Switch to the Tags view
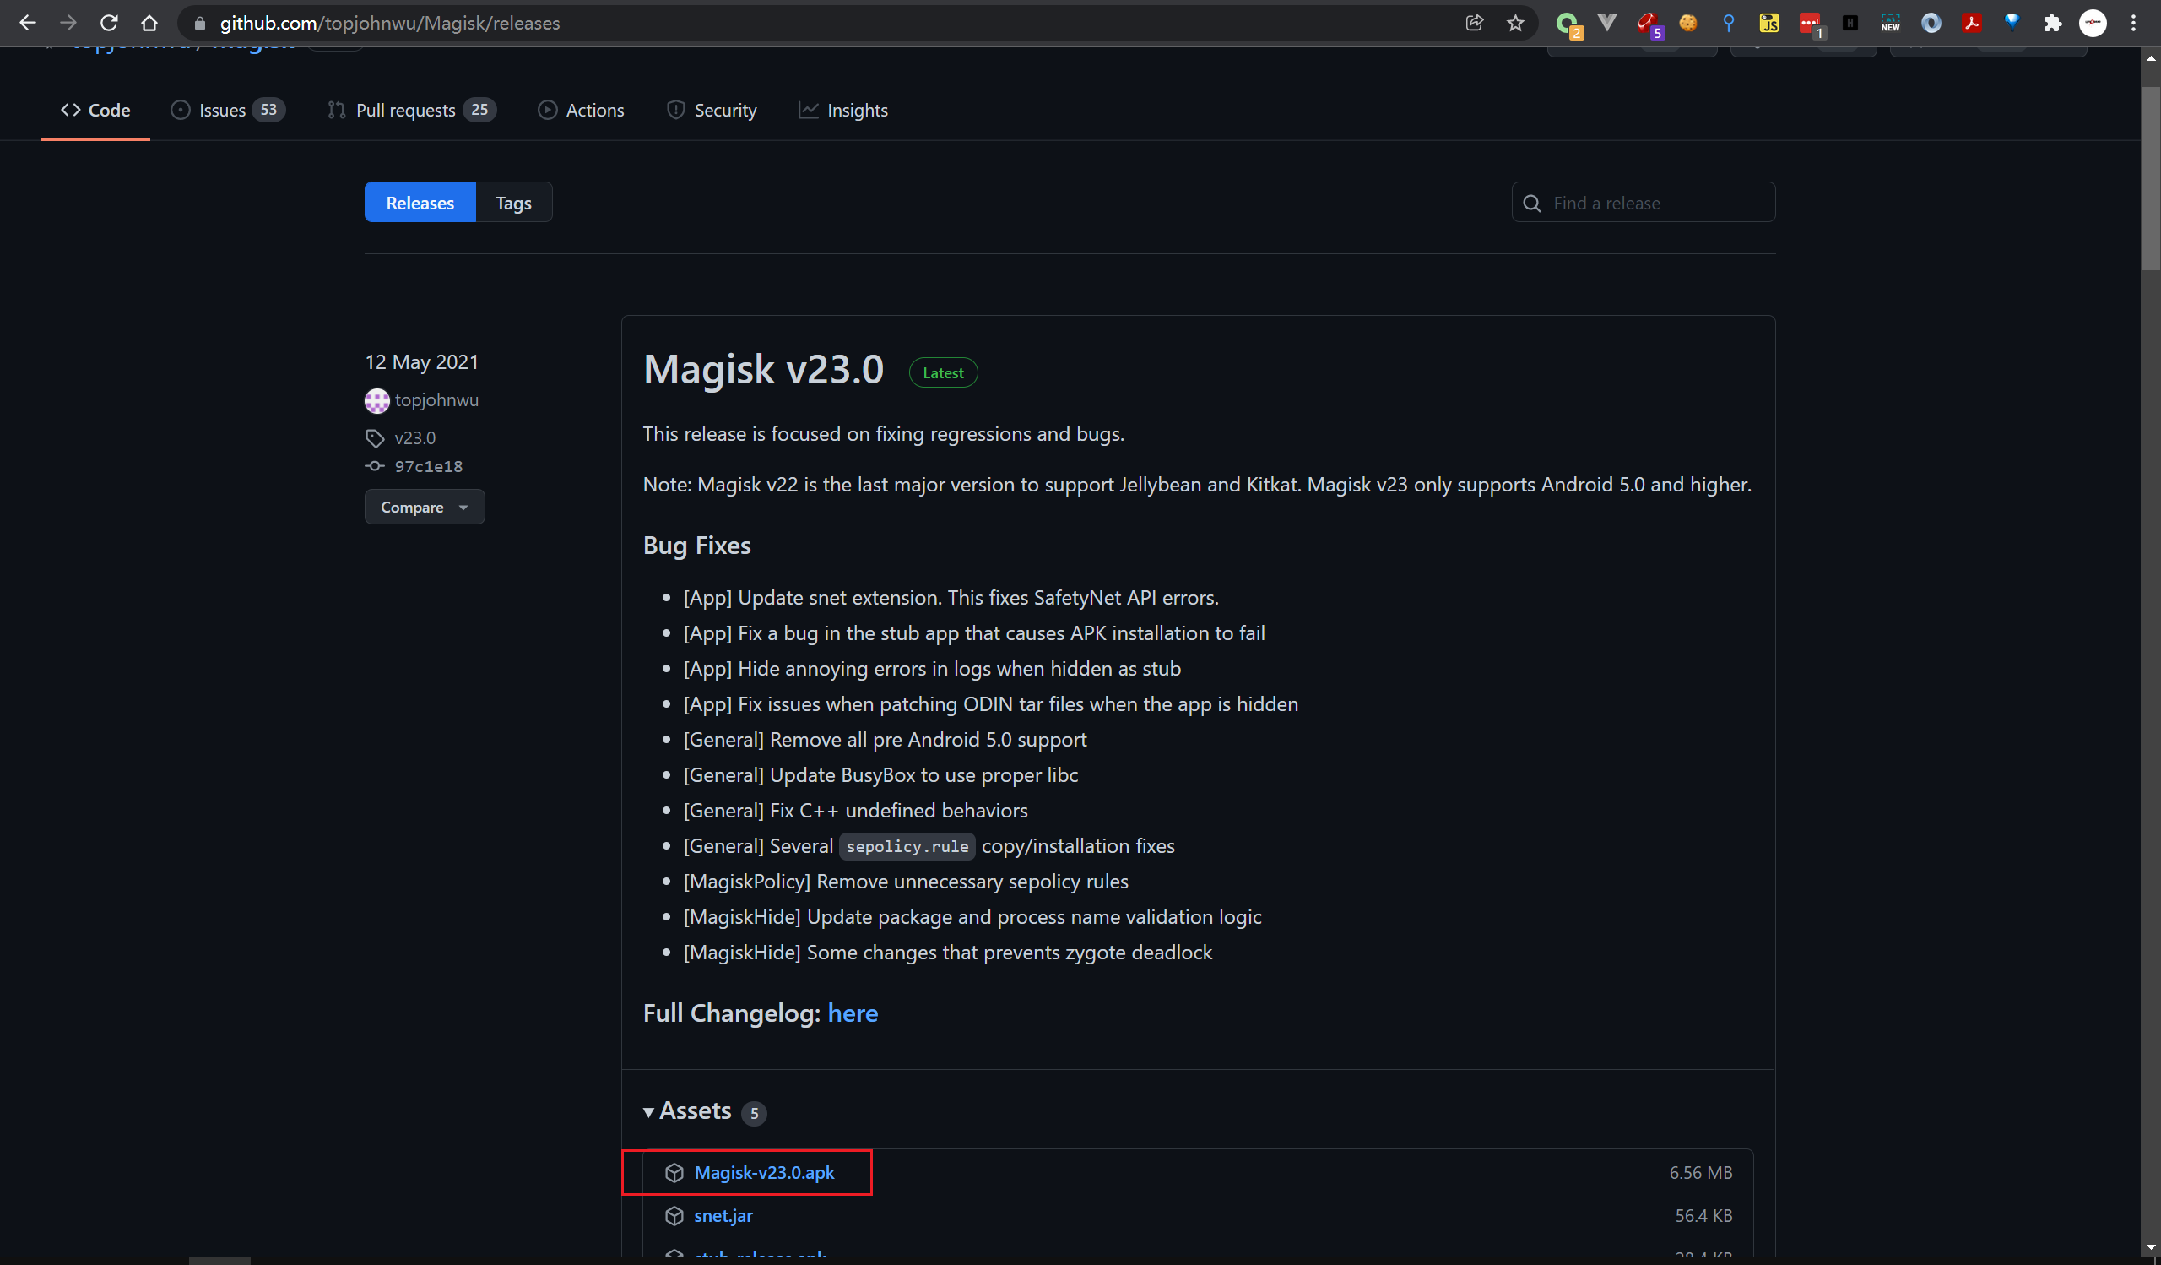Image resolution: width=2161 pixels, height=1265 pixels. 512,203
